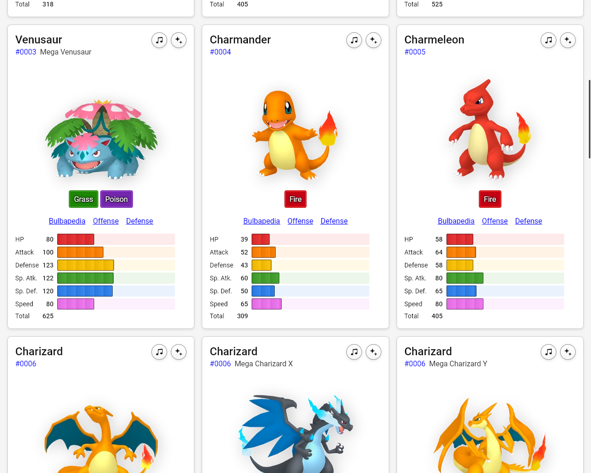Image resolution: width=591 pixels, height=473 pixels.
Task: Click Venusaur's Total value 625
Action: coord(48,316)
